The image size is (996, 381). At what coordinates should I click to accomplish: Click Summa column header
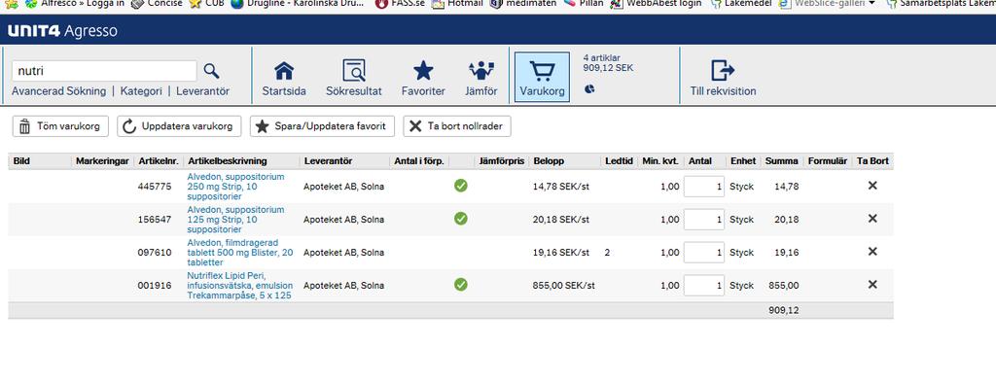pyautogui.click(x=781, y=161)
